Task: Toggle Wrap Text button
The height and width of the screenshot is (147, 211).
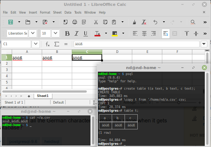Action: pos(166,33)
